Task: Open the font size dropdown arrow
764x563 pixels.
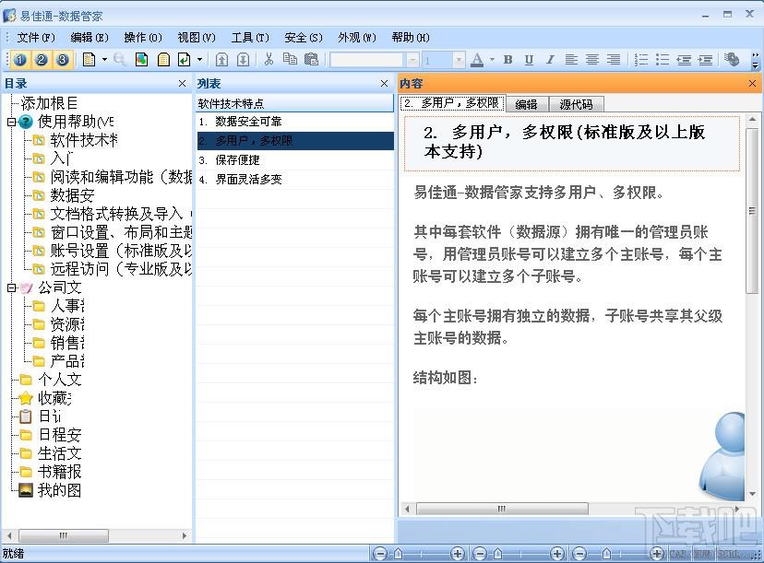Action: (x=459, y=60)
